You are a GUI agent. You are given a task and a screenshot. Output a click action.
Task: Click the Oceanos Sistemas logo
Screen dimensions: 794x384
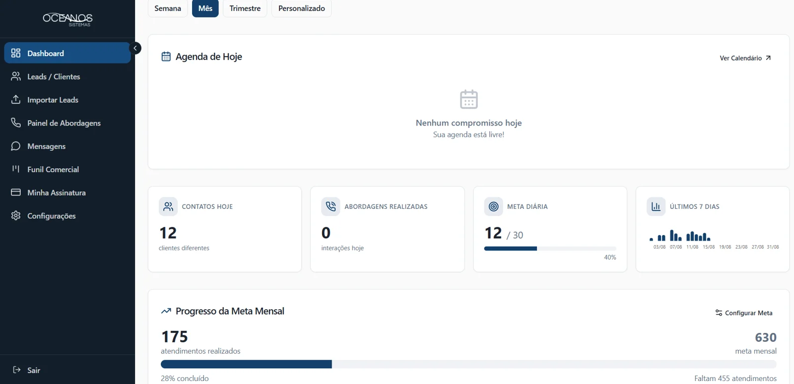pyautogui.click(x=67, y=19)
